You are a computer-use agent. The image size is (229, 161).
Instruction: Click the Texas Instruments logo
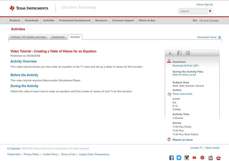click(29, 8)
